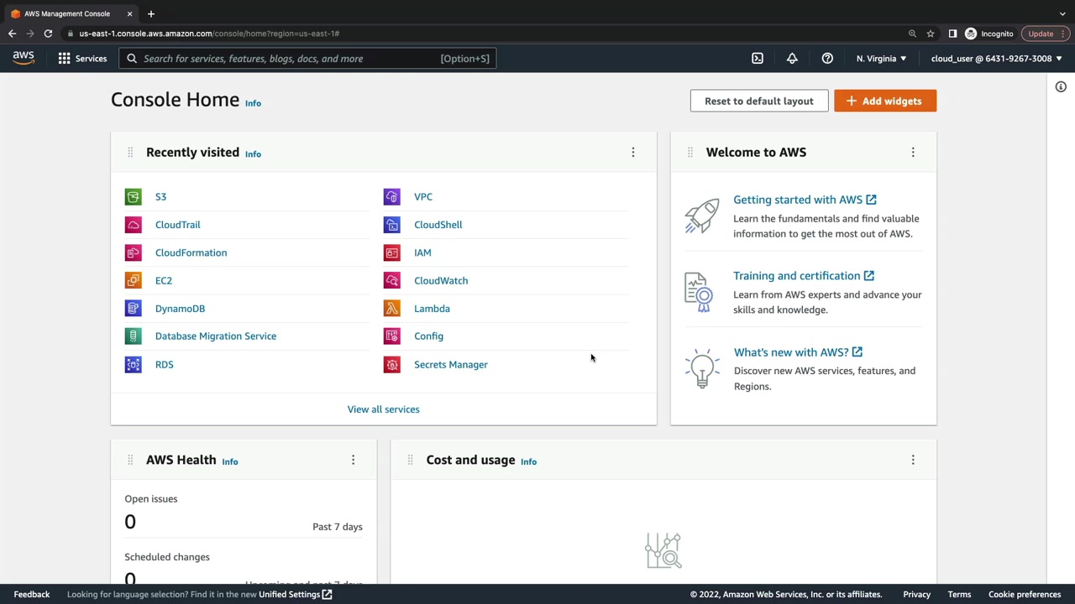Launch CloudShell from the top navigation bar
The image size is (1075, 604).
(758, 59)
